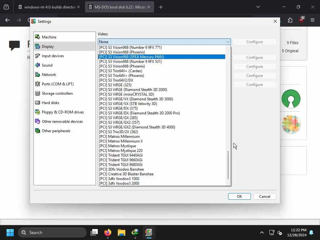Switch to windows-nt-4.0-builds tab
The width and height of the screenshot is (320, 240).
coord(49,7)
